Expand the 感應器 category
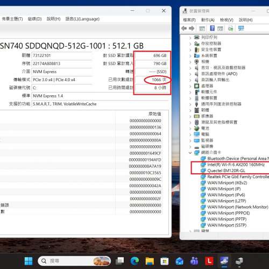269x269 pixels. (190, 116)
